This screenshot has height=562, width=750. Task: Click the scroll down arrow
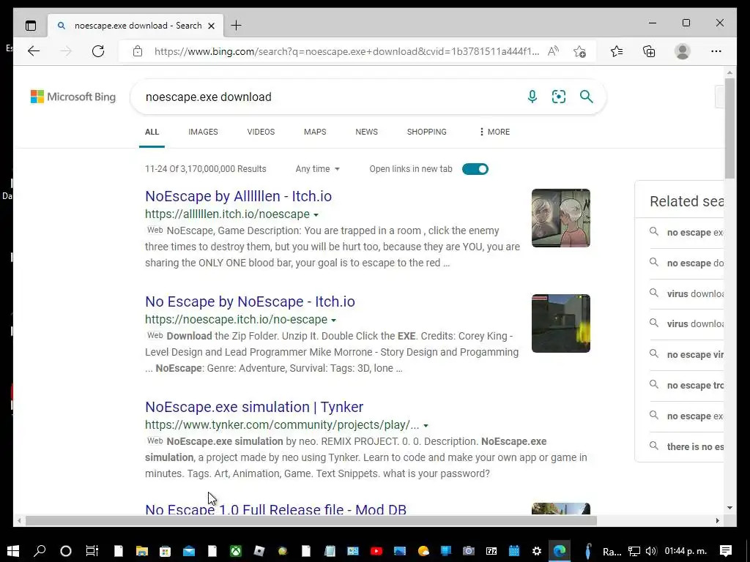click(730, 508)
